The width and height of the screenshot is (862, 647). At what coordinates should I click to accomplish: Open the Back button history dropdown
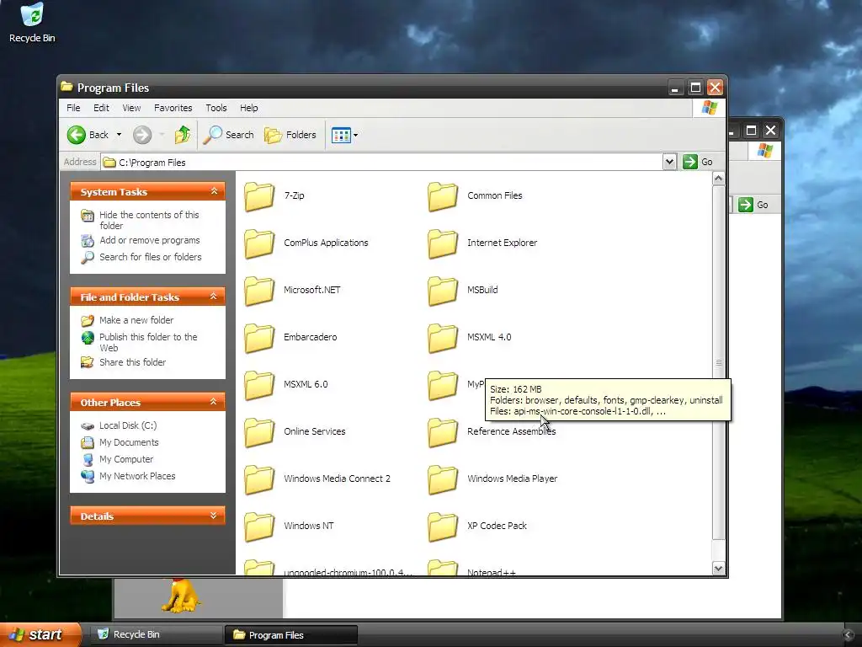(119, 135)
